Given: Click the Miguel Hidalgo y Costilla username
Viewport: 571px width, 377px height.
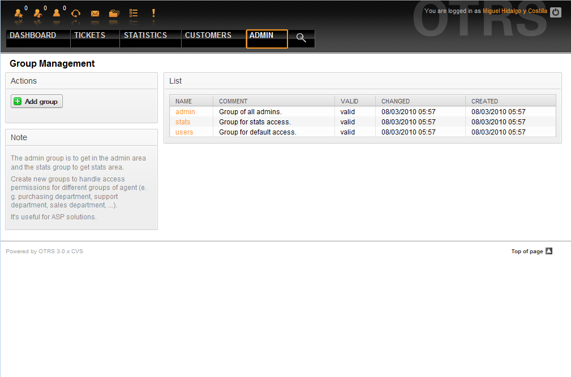Looking at the screenshot, I should (x=514, y=11).
